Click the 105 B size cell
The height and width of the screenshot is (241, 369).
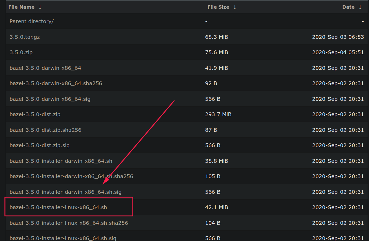[x=213, y=176]
